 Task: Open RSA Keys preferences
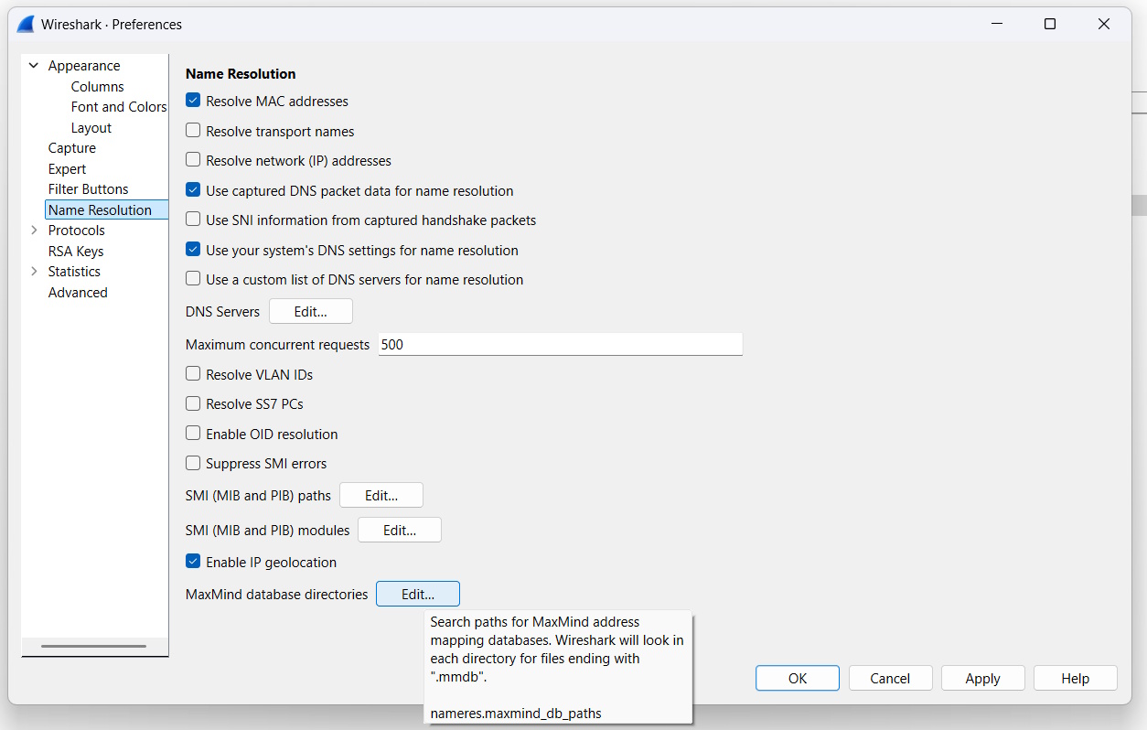(76, 252)
